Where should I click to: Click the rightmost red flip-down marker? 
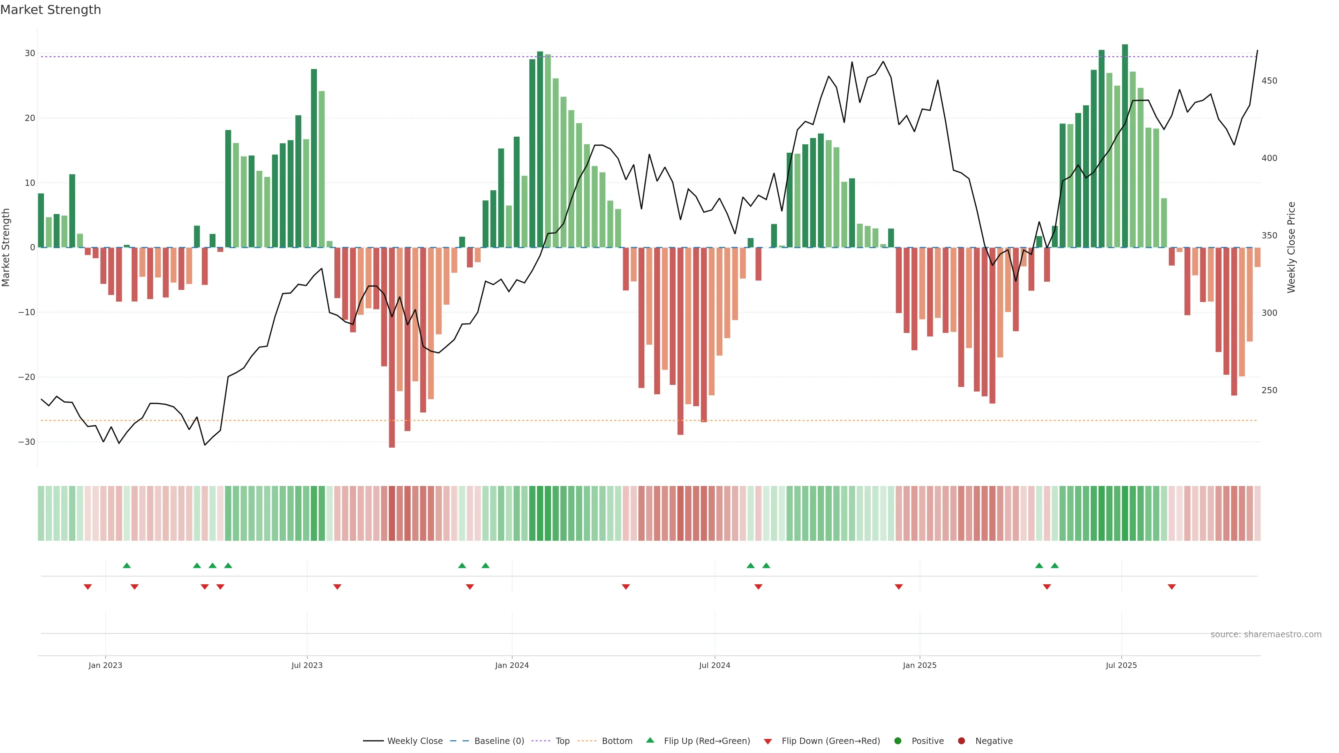(1172, 587)
